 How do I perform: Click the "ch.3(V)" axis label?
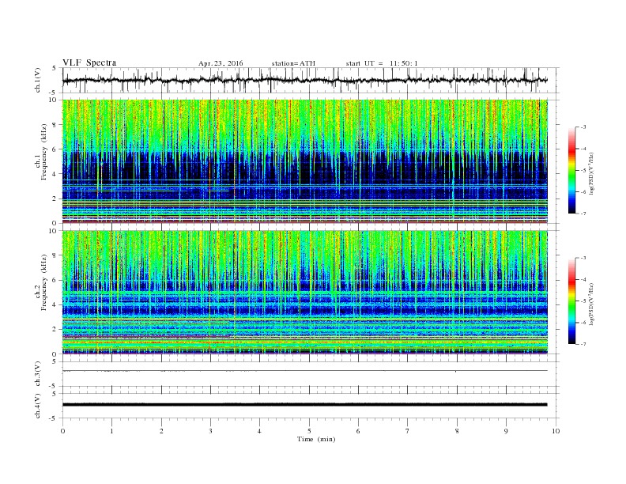[x=38, y=374]
